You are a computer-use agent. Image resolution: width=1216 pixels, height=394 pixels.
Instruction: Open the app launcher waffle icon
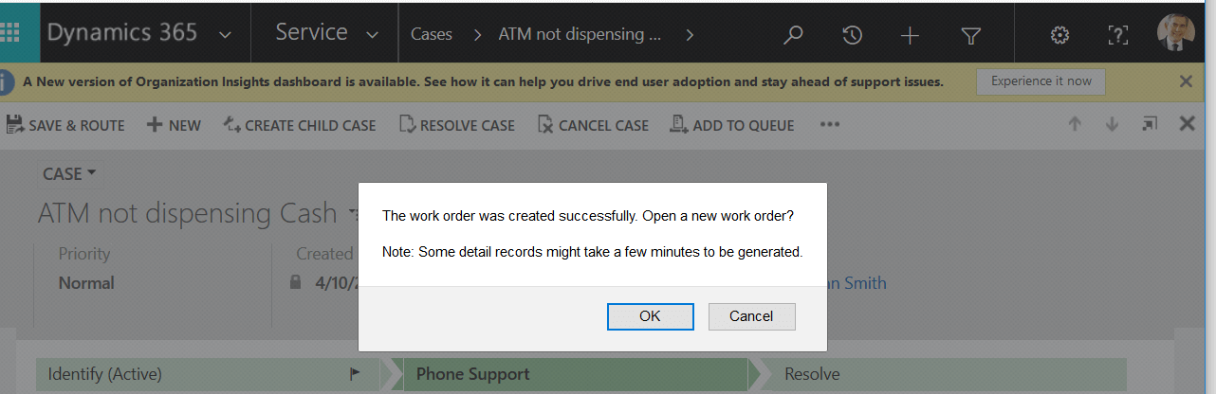click(x=10, y=33)
